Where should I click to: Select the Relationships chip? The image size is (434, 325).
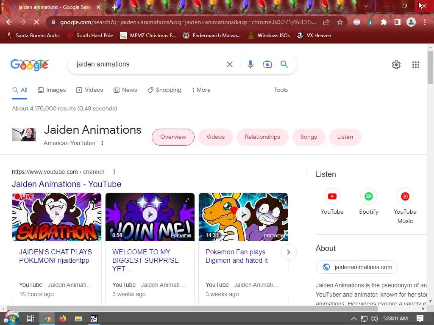coord(262,137)
